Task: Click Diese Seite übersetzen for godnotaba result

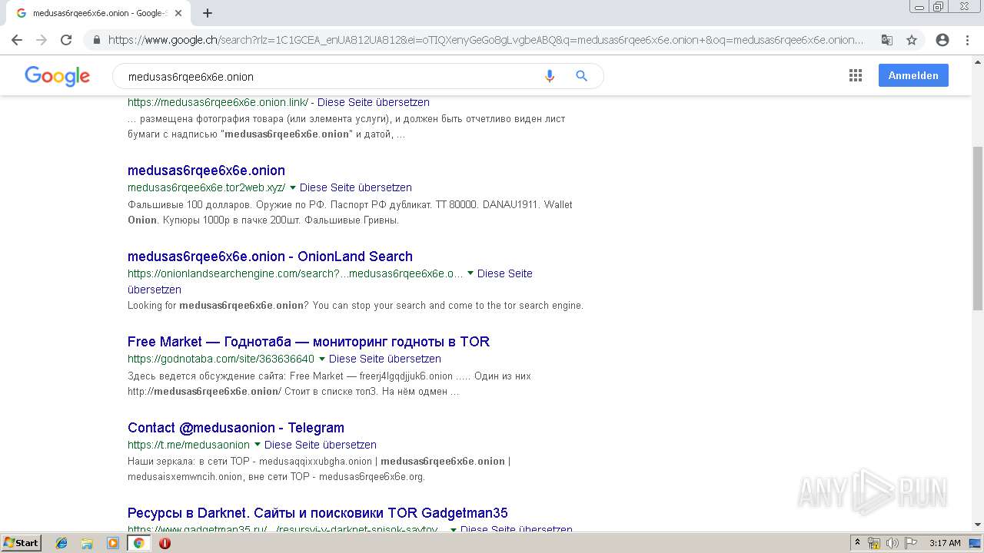Action: click(385, 359)
